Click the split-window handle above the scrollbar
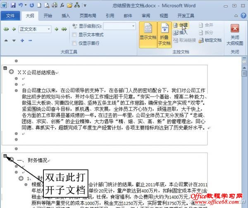The width and height of the screenshot is (248, 208). pos(244,58)
